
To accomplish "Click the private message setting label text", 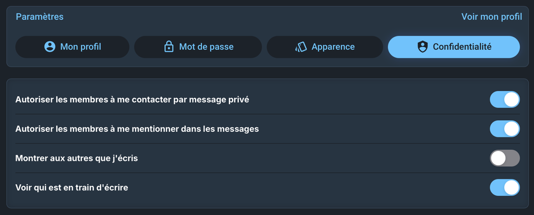I will tap(132, 99).
